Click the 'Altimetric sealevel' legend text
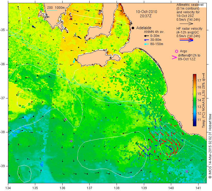Viewport: 212px width, 191px height. [x=190, y=5]
